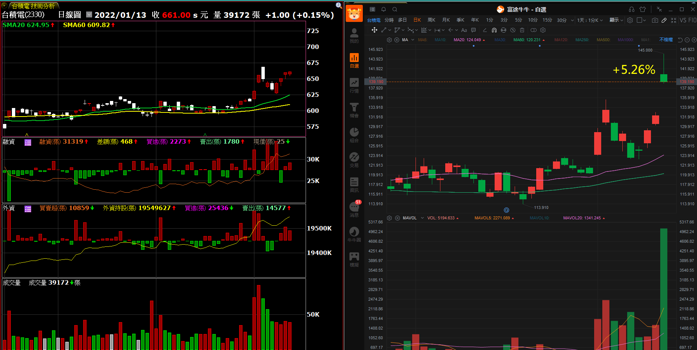Switch to the 月K chart tab
Viewport: 697px width, 350px height.
[446, 20]
